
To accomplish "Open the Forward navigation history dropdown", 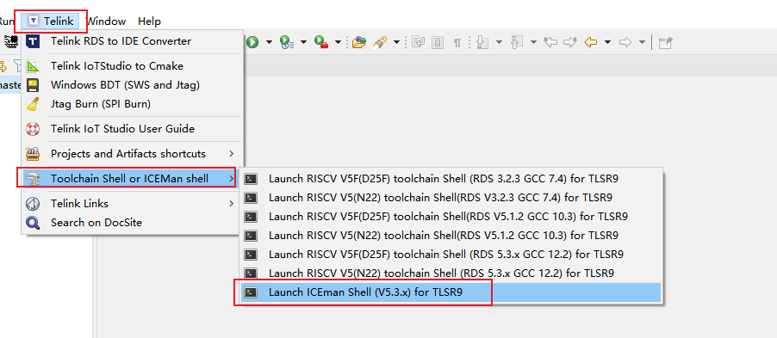I will tap(642, 42).
